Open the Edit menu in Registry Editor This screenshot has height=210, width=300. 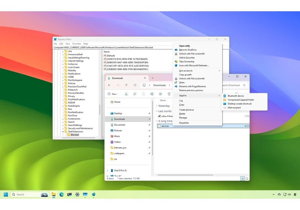(x=61, y=44)
